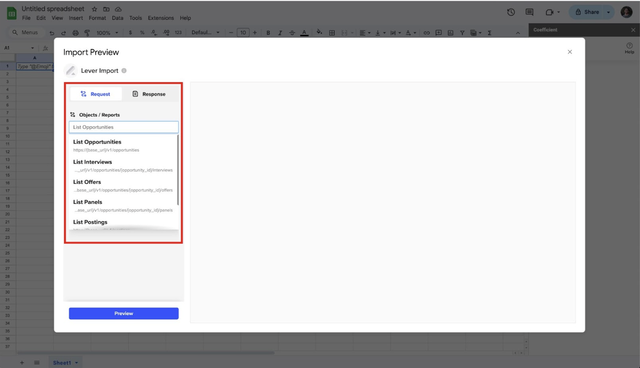Open the Sheet1 tab dropdown arrow

[76, 363]
